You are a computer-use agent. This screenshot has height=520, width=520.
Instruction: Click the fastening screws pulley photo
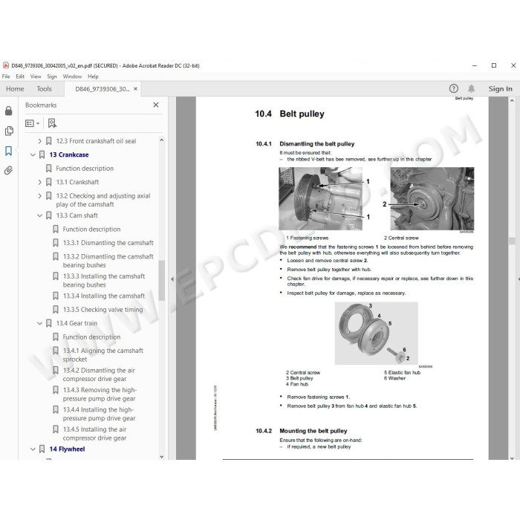320,198
